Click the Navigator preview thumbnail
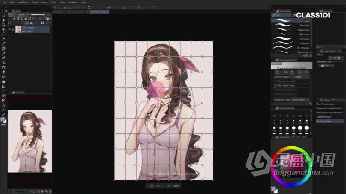The width and height of the screenshot is (346, 194). click(x=30, y=142)
